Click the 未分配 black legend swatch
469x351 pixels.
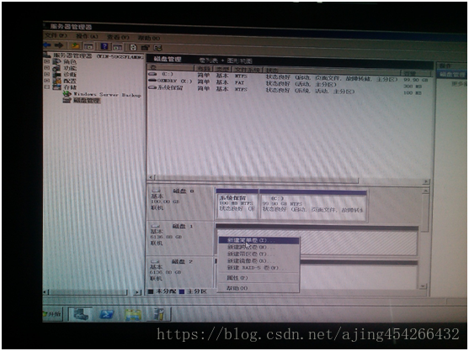[x=151, y=291]
